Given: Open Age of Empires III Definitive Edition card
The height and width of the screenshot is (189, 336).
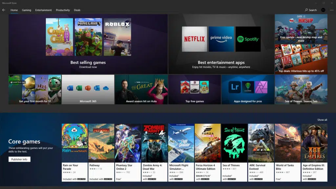Looking at the screenshot, I should [314, 153].
